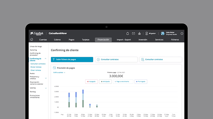This screenshot has width=213, height=119.
Task: Toggle the Impagado legend filter
Action: (92, 82)
